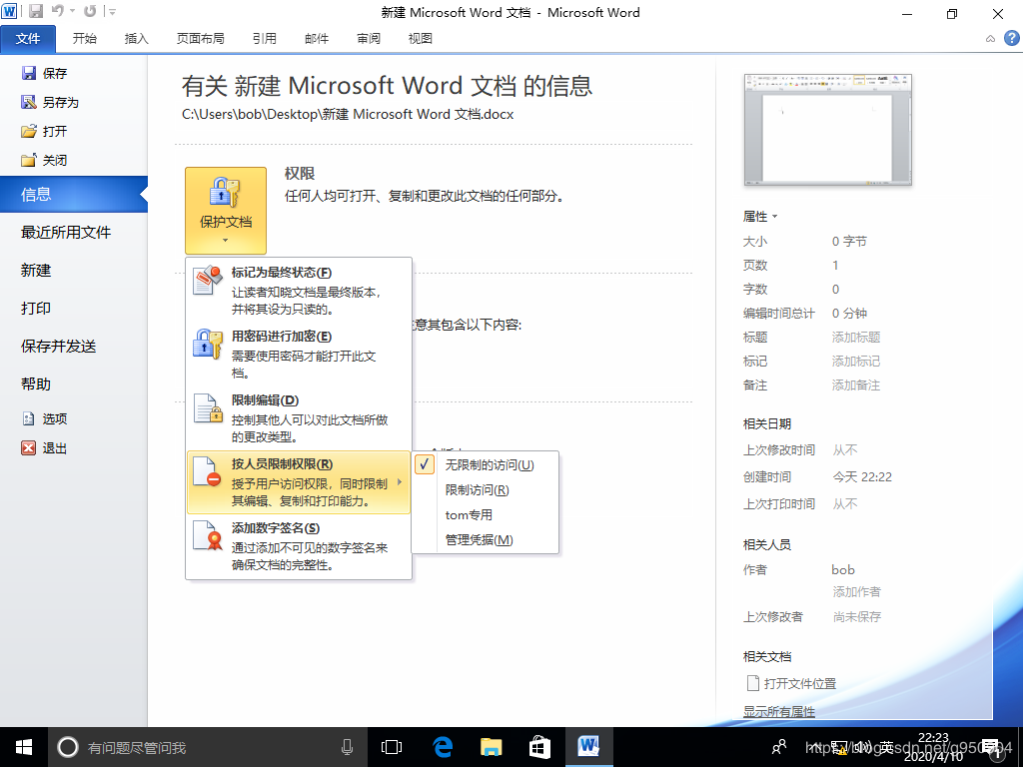The image size is (1023, 767).
Task: Open the 插入 ribbon tab
Action: [136, 39]
